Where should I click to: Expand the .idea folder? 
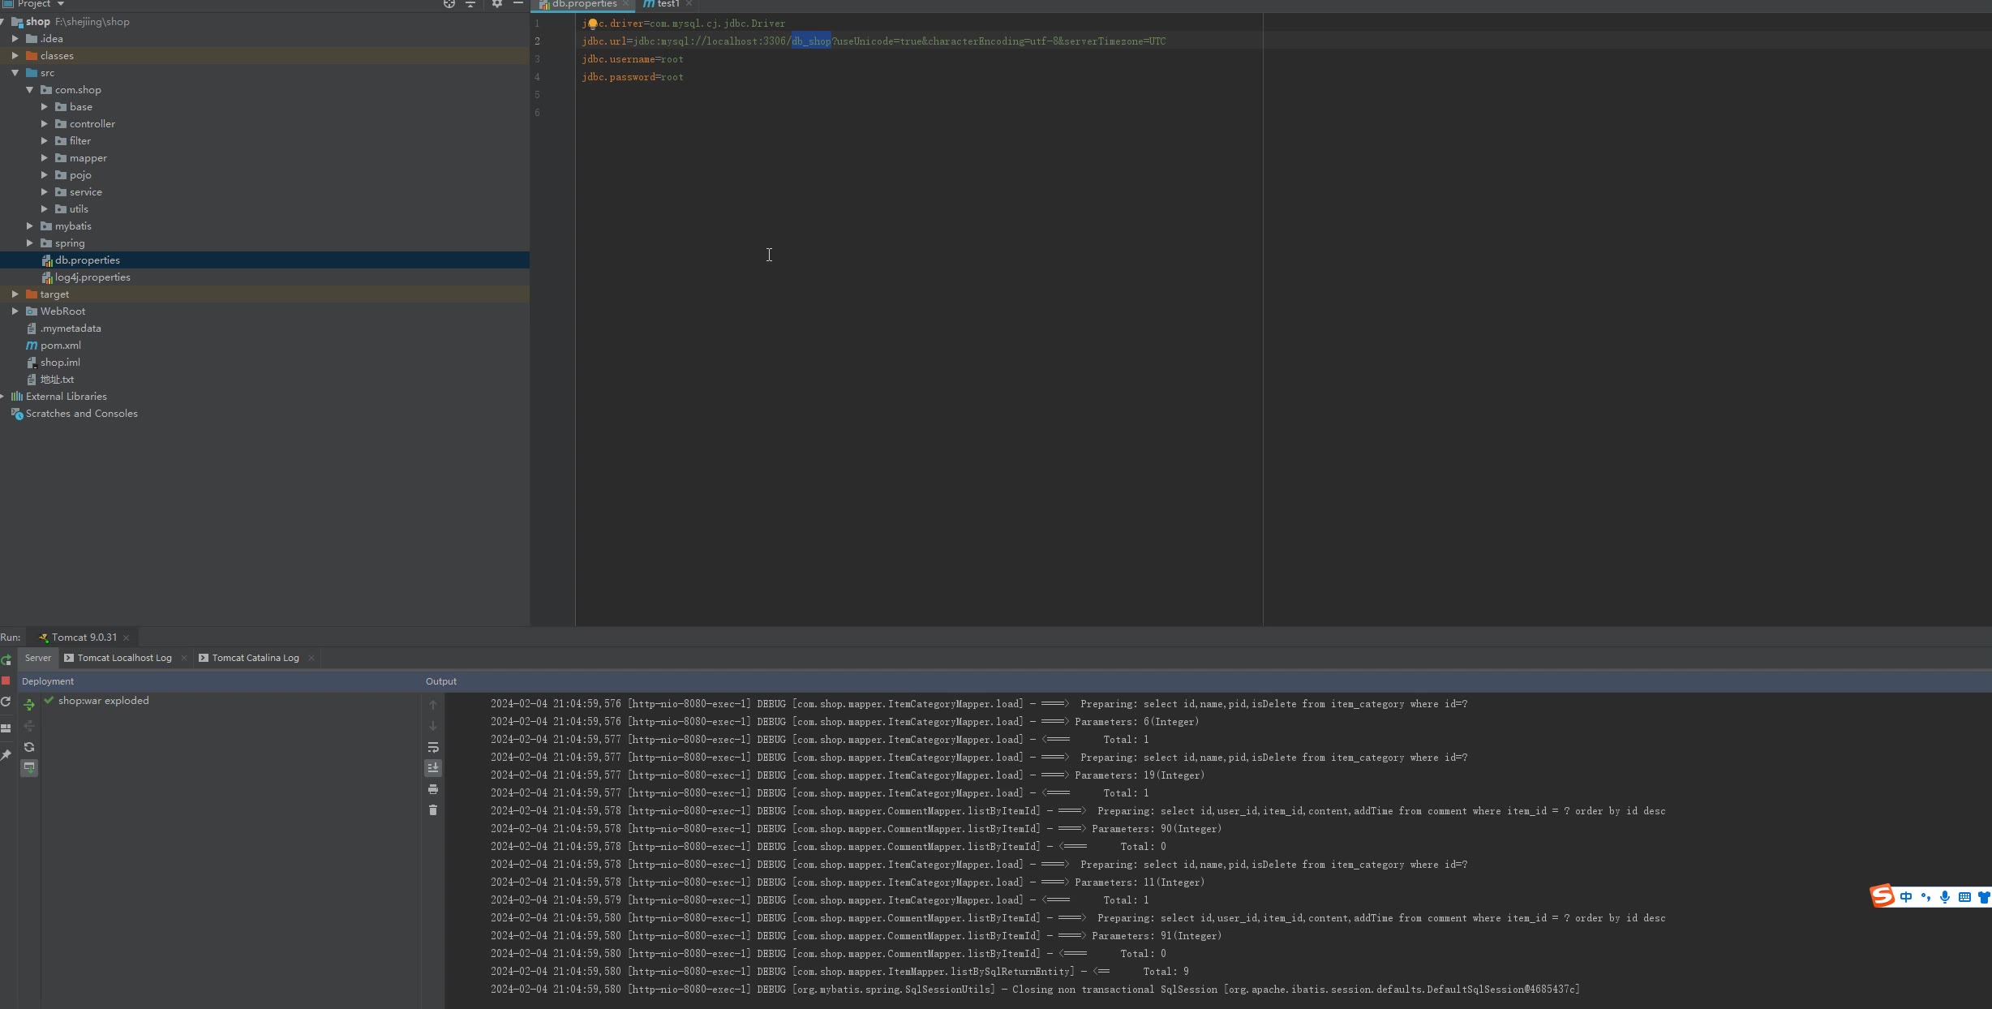[15, 38]
